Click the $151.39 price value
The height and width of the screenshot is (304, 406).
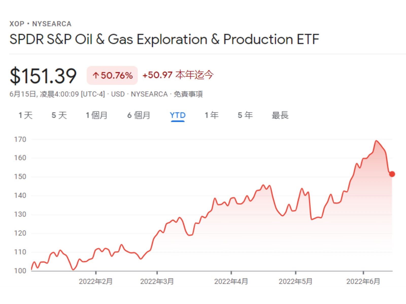tap(43, 75)
